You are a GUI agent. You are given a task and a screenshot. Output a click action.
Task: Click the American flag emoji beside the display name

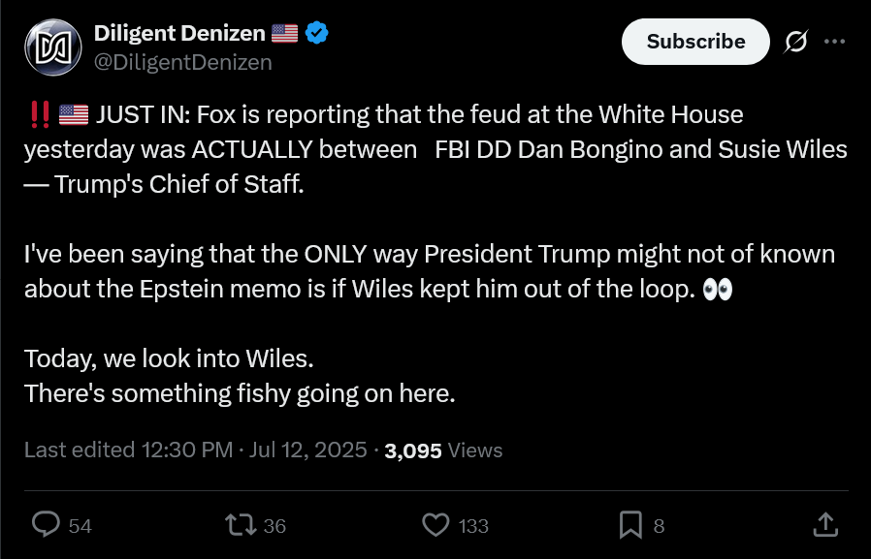(x=284, y=33)
